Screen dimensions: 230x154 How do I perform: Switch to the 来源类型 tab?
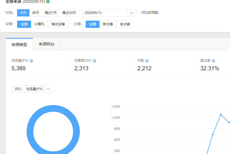coord(19,44)
